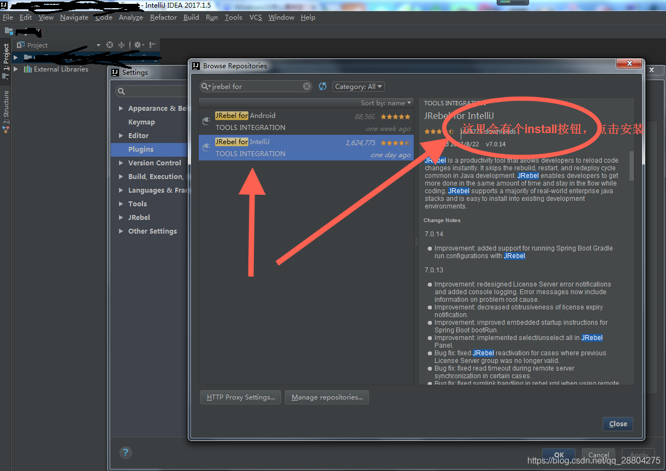
Task: Open the Edit menu
Action: [26, 17]
